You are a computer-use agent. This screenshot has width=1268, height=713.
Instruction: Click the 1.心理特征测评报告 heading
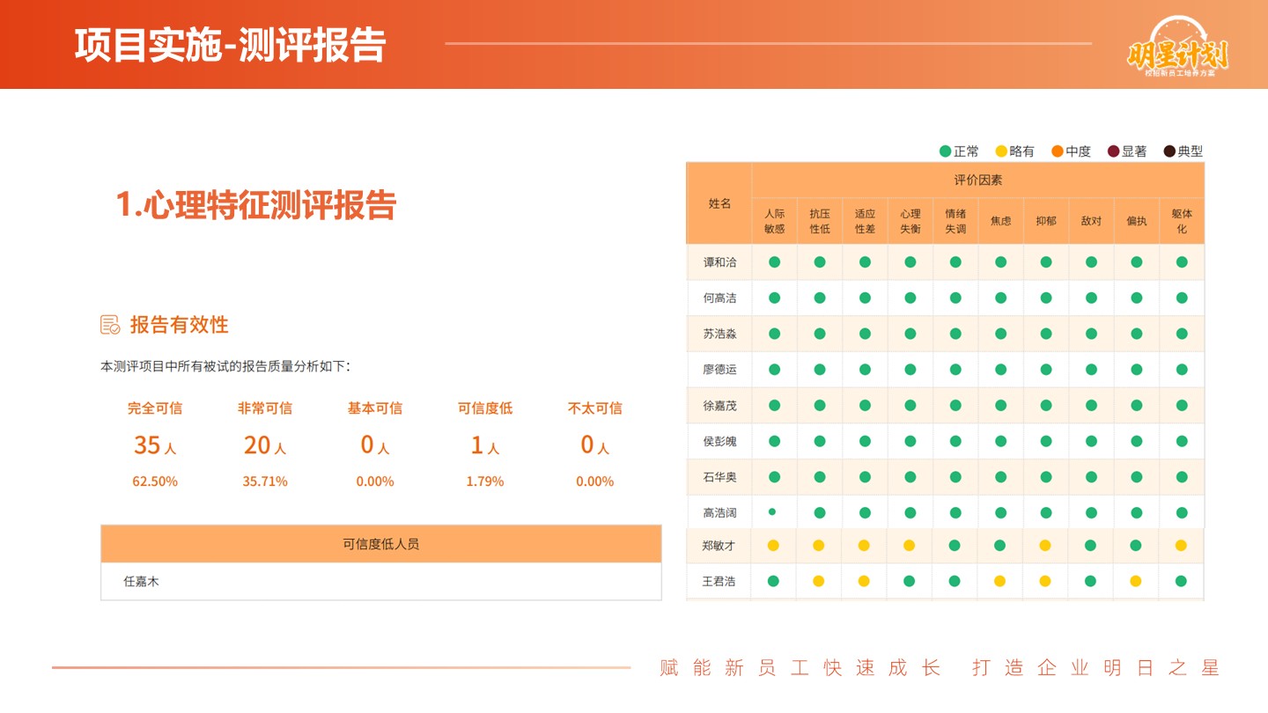pyautogui.click(x=256, y=205)
